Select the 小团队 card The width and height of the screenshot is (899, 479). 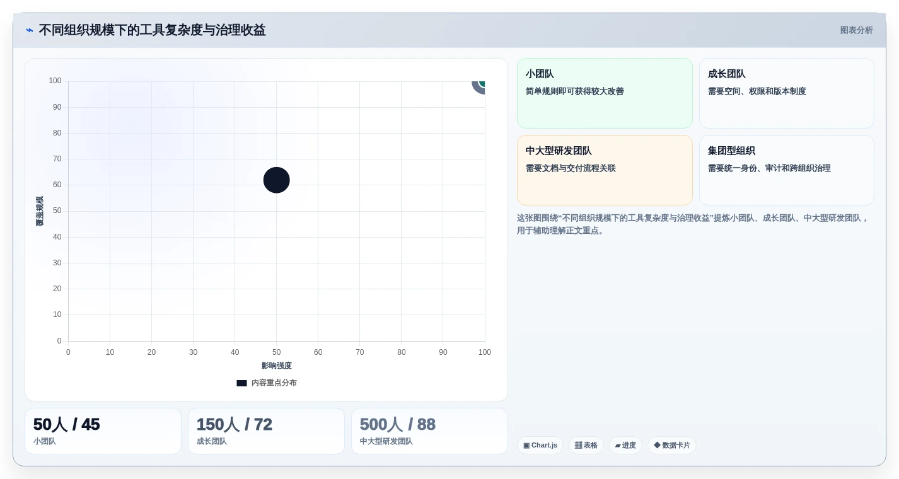pyautogui.click(x=605, y=93)
